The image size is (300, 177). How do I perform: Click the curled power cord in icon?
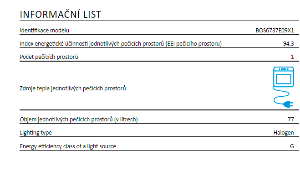pos(281,95)
